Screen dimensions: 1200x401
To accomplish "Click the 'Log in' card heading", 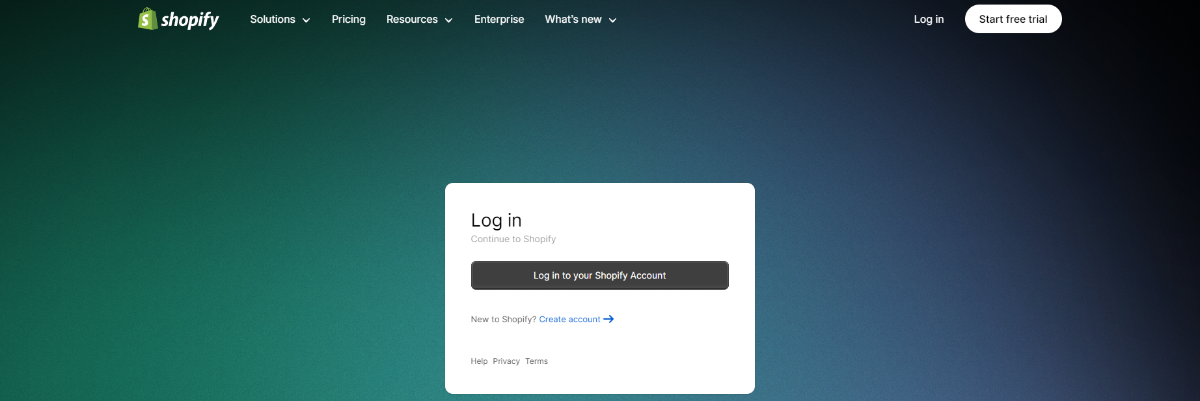I will [497, 221].
